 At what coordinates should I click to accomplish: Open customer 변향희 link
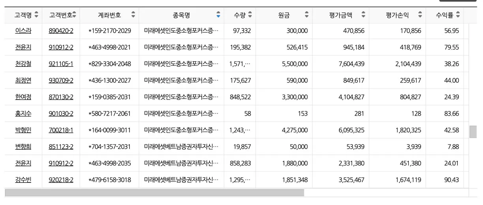[x=23, y=147]
